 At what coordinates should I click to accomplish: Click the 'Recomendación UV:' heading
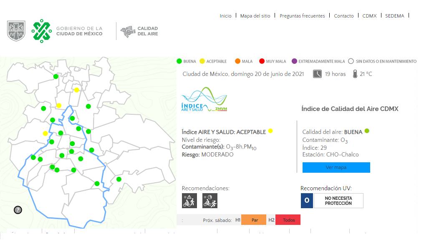(x=326, y=189)
